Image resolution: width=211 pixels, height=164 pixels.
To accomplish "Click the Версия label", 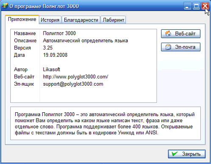I will coord(22,48).
